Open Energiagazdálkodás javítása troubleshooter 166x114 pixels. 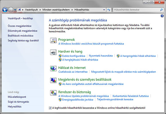(x=78, y=100)
